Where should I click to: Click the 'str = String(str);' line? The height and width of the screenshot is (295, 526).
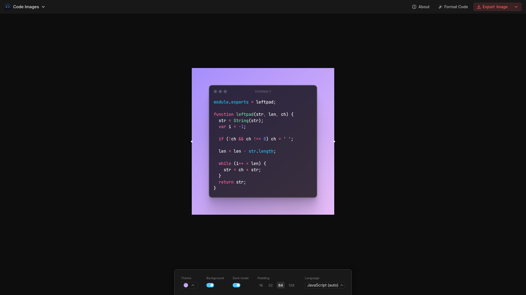click(x=241, y=121)
